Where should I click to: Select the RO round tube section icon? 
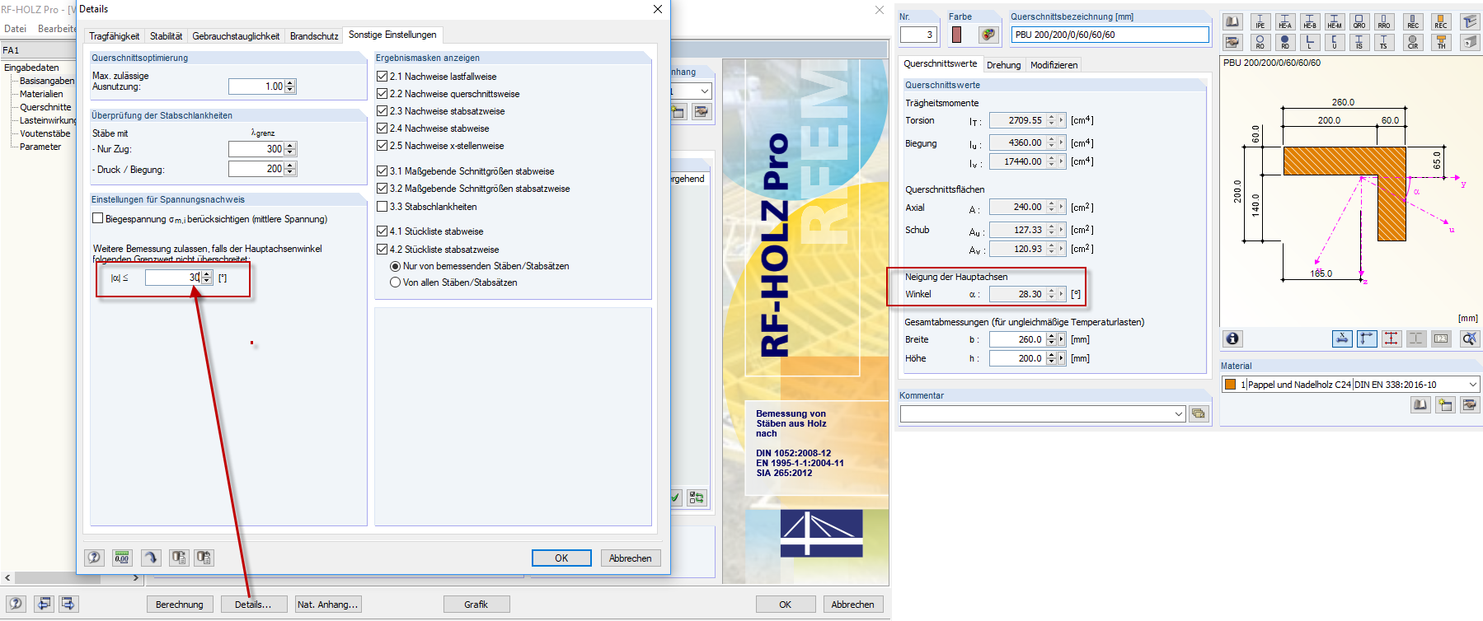point(1260,42)
